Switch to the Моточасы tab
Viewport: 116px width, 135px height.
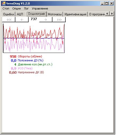pyautogui.click(x=55, y=14)
